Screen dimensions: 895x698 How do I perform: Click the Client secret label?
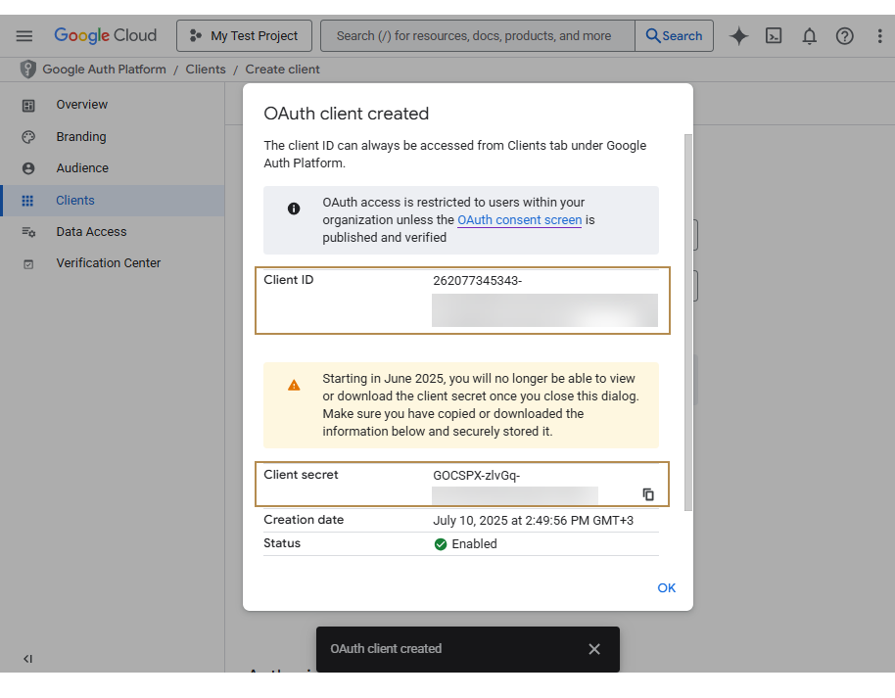301,474
